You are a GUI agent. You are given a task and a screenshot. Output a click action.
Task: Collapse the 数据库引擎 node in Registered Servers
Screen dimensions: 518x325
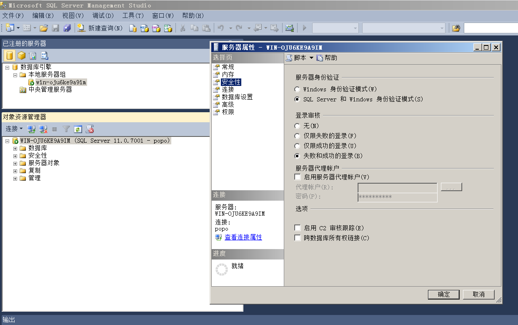click(7, 67)
